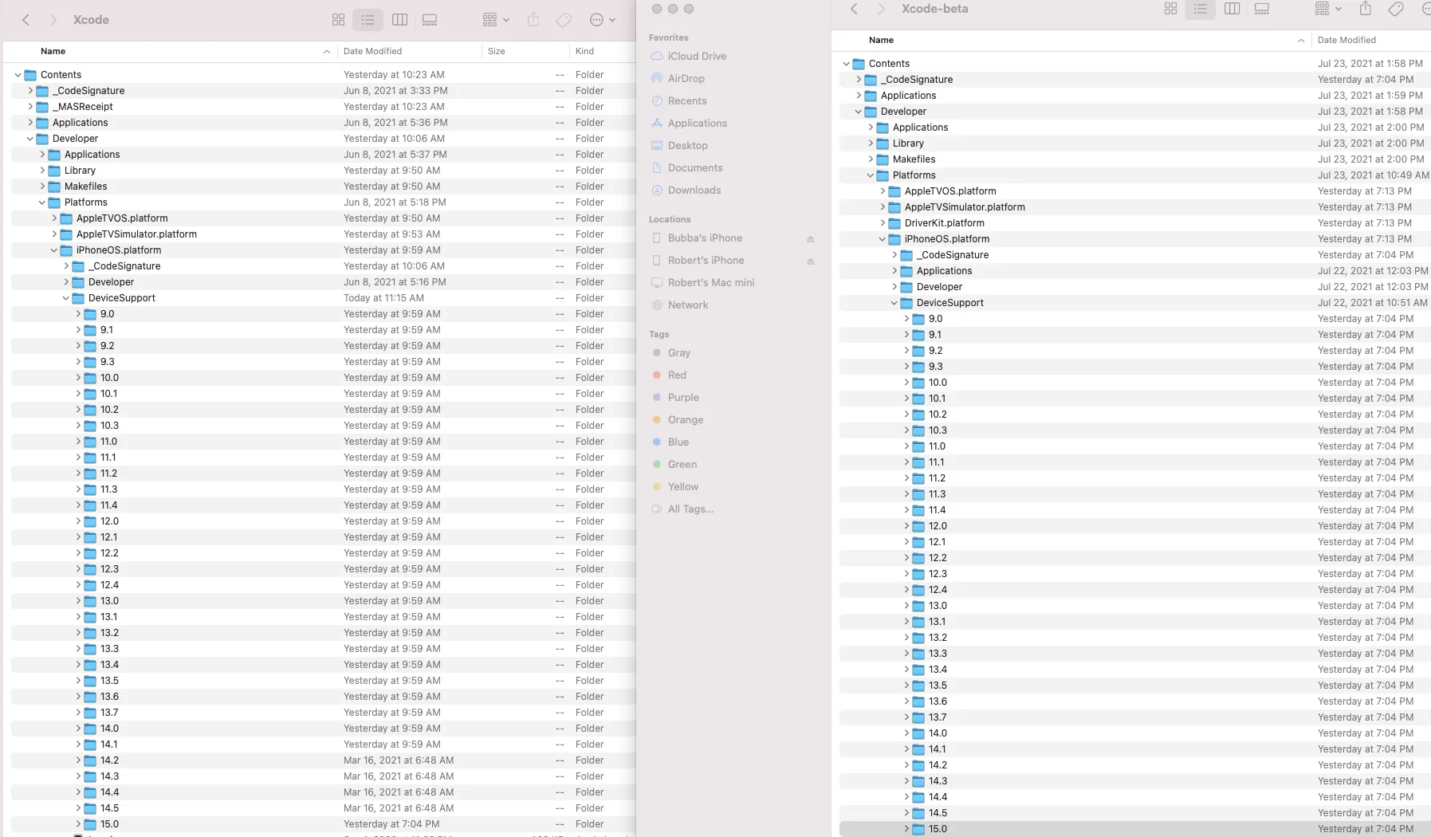Image resolution: width=1431 pixels, height=837 pixels.
Task: Collapse the Contents folder in Xcode window
Action: (x=18, y=75)
